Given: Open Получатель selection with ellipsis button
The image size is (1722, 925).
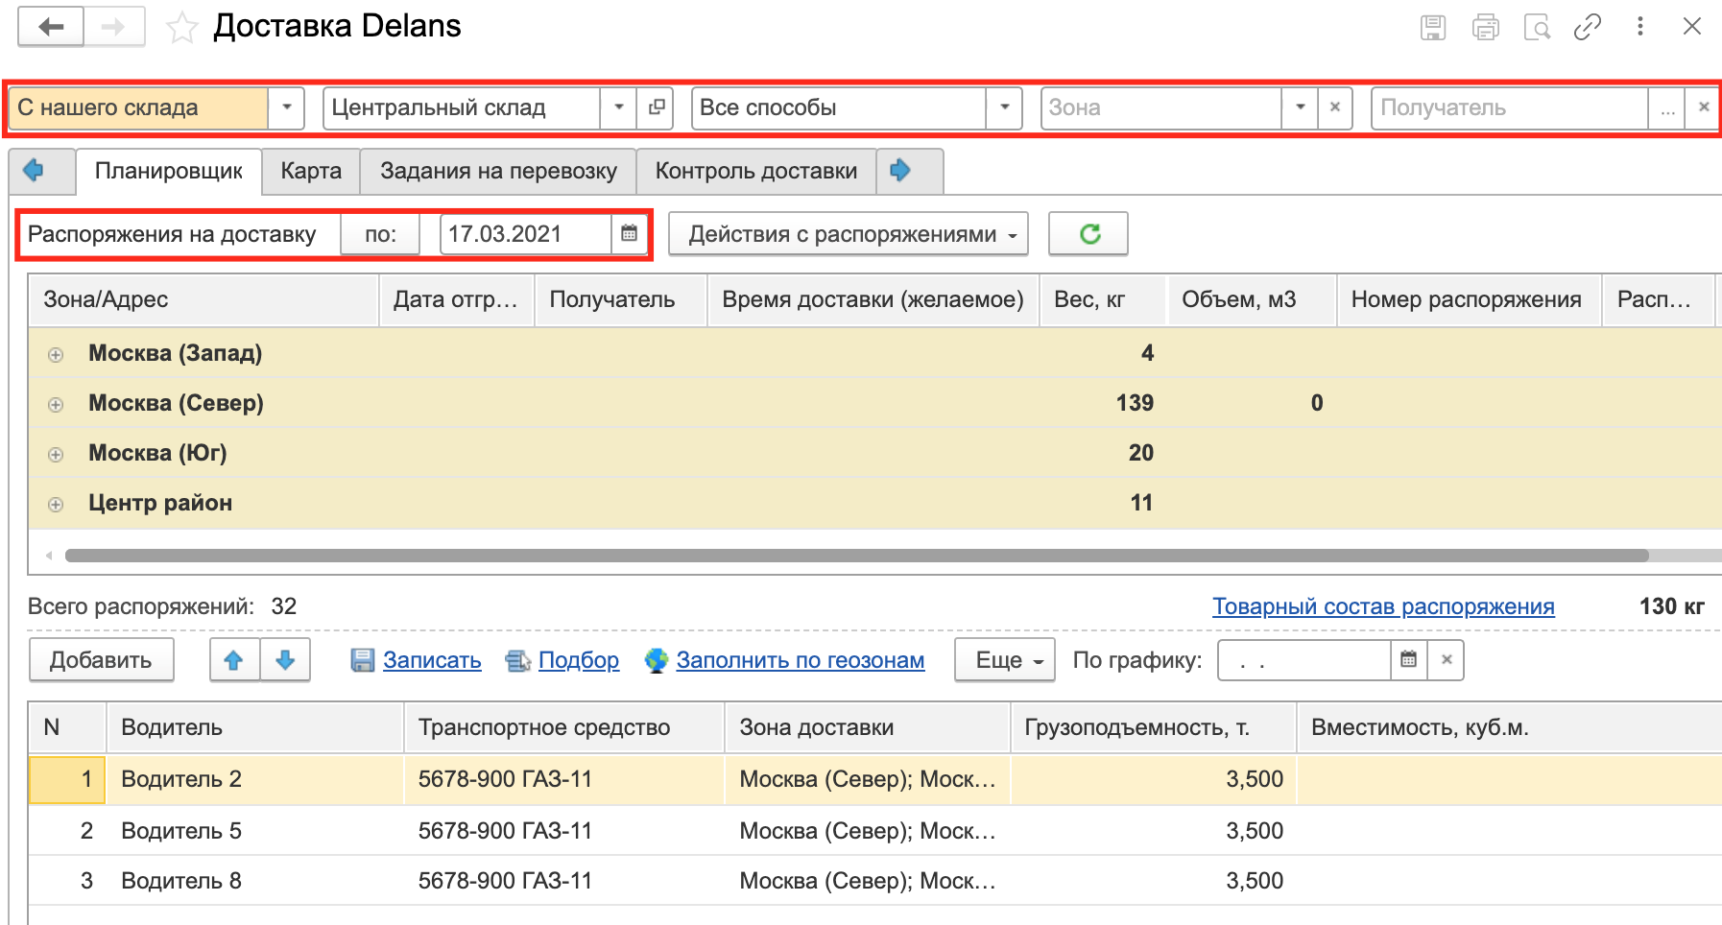Looking at the screenshot, I should pos(1668,107).
